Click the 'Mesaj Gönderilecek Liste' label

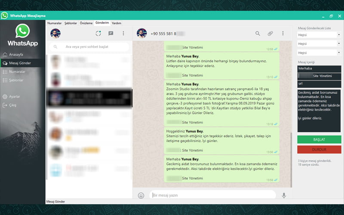point(314,28)
